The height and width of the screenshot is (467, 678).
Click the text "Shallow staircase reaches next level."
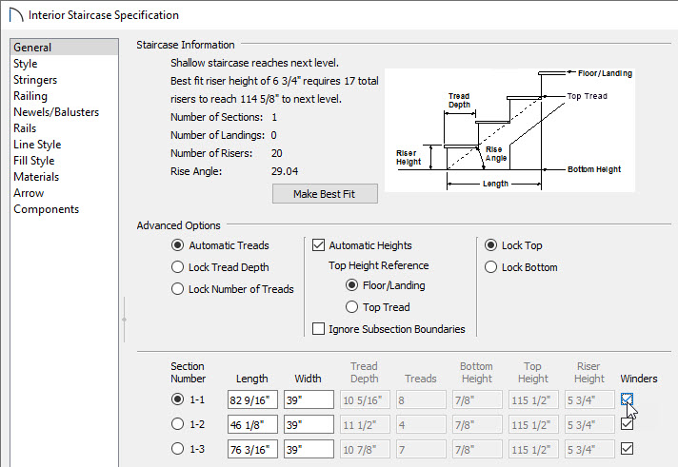[254, 63]
